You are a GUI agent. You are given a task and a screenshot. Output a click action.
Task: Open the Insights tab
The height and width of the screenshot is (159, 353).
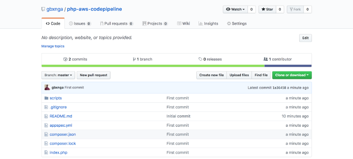click(x=208, y=23)
